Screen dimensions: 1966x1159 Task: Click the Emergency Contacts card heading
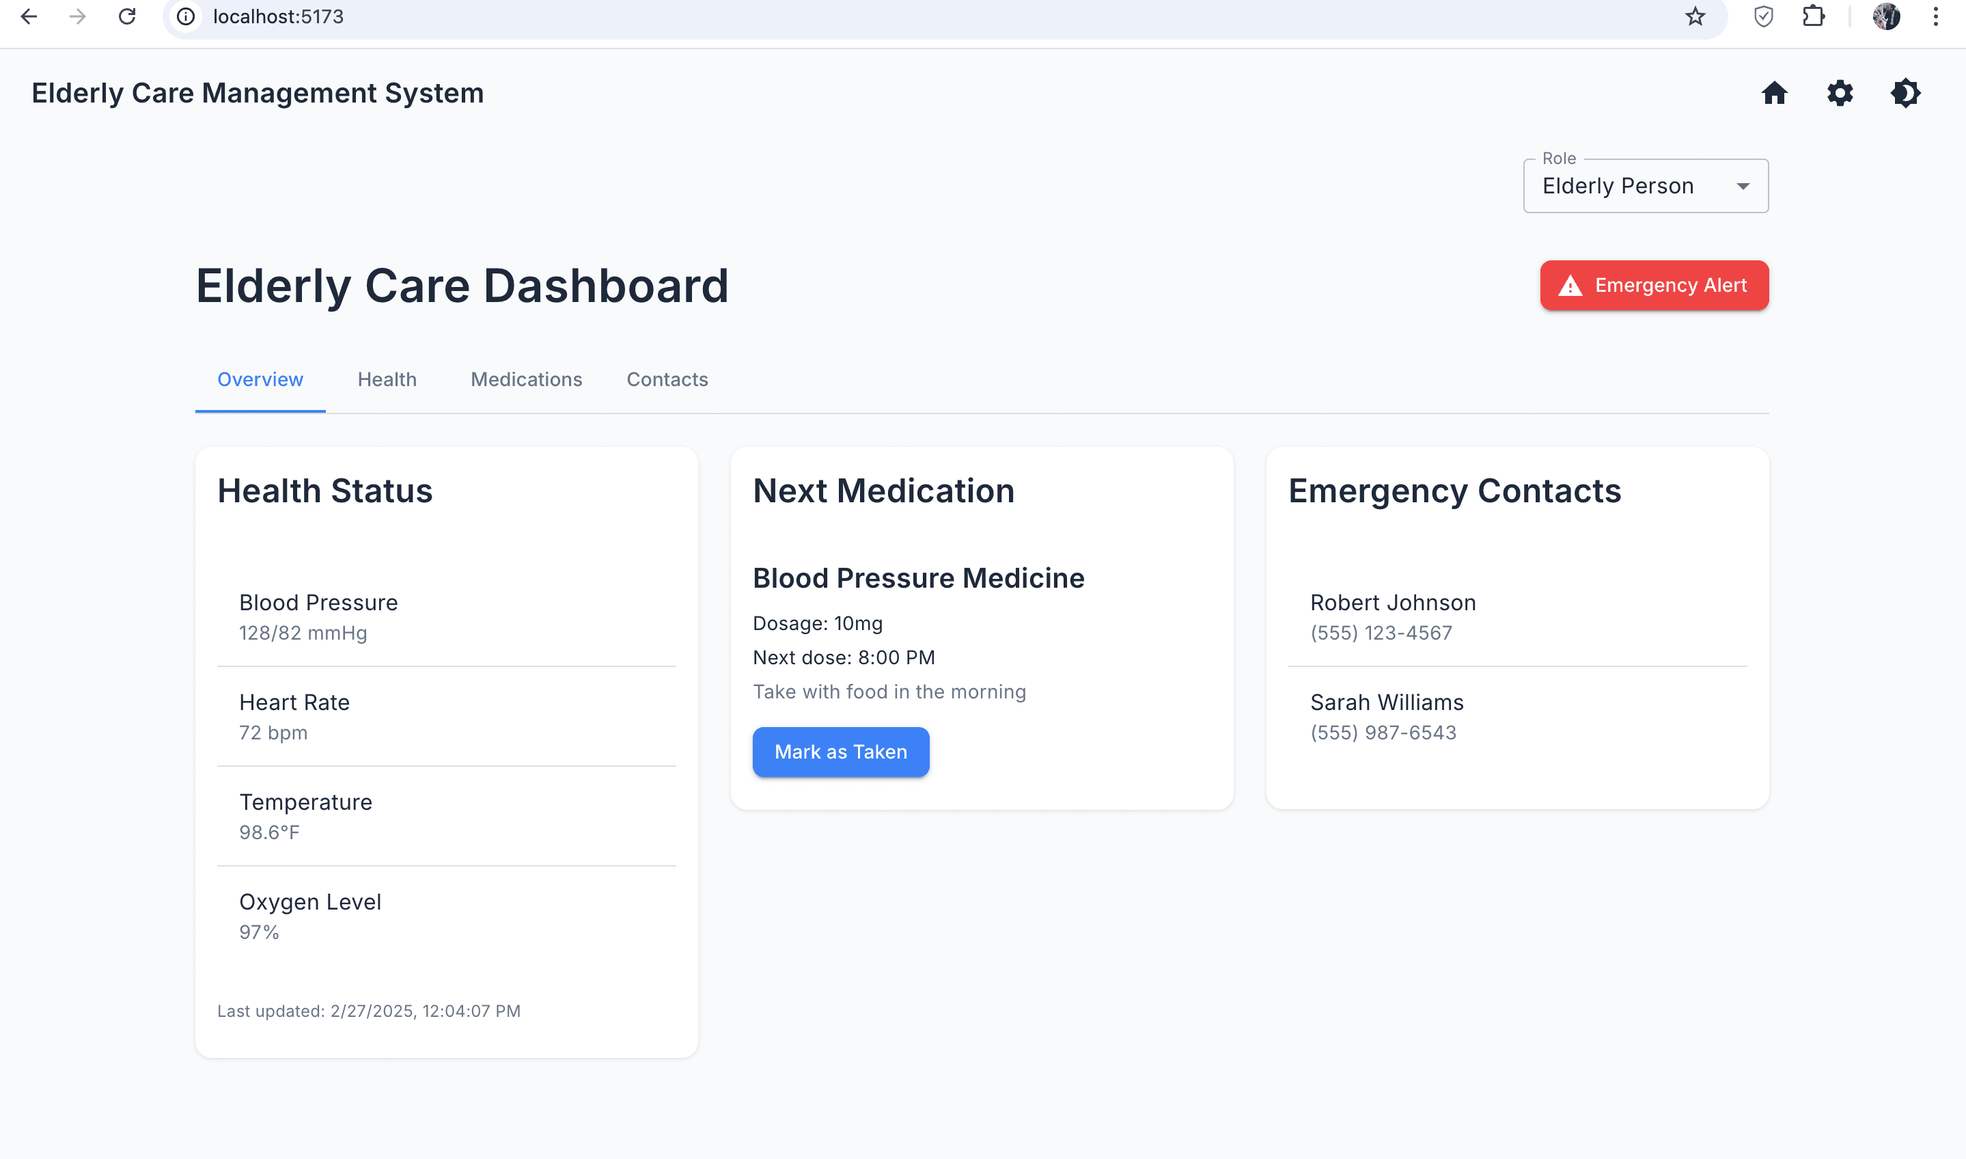(1454, 491)
